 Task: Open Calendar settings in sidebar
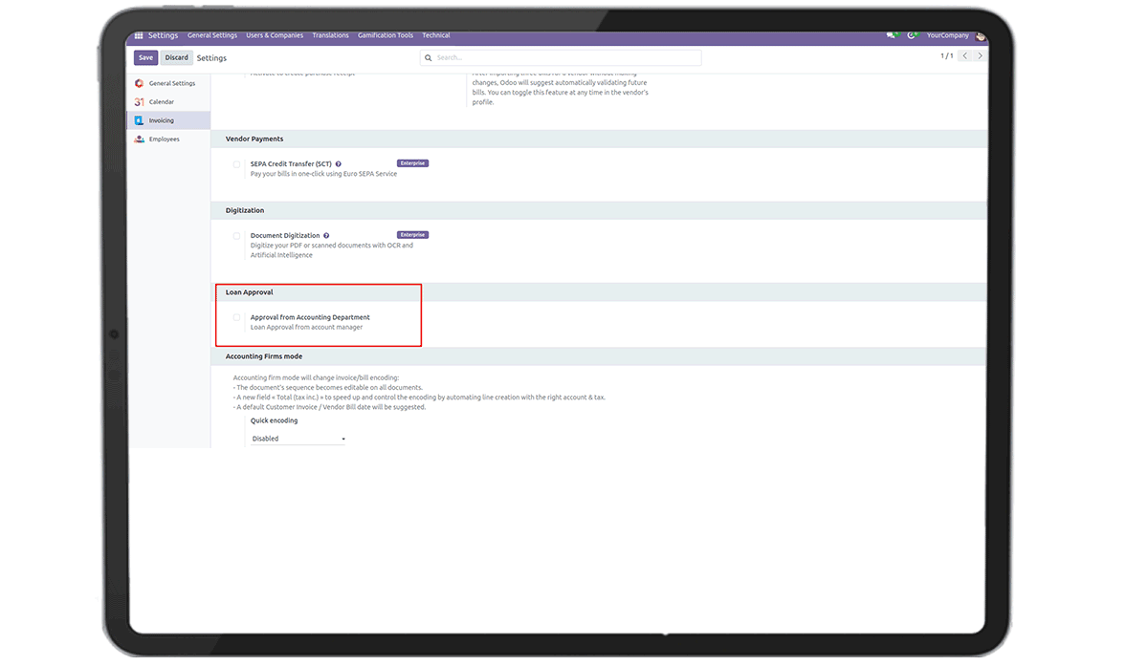[161, 102]
